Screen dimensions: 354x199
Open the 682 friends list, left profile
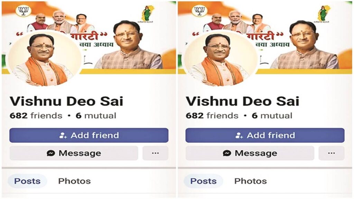coord(36,116)
